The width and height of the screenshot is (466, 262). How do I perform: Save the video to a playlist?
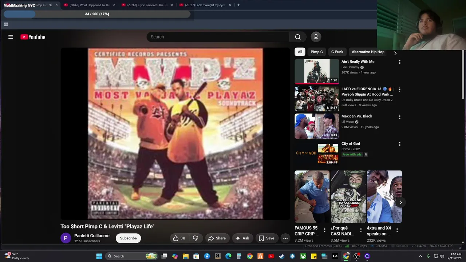(x=266, y=238)
